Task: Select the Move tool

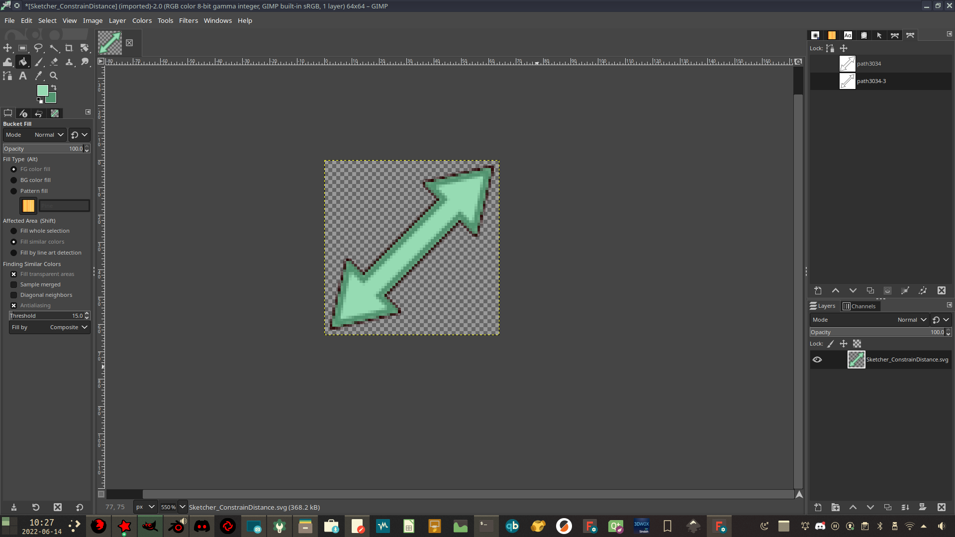Action: click(x=7, y=48)
